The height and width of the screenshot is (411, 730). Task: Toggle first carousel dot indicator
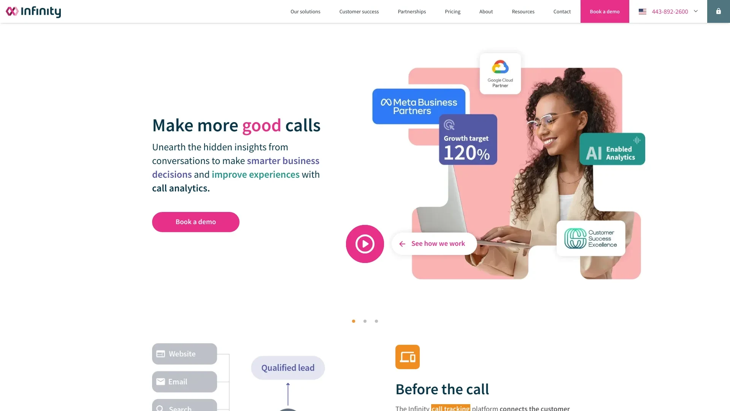pos(354,321)
